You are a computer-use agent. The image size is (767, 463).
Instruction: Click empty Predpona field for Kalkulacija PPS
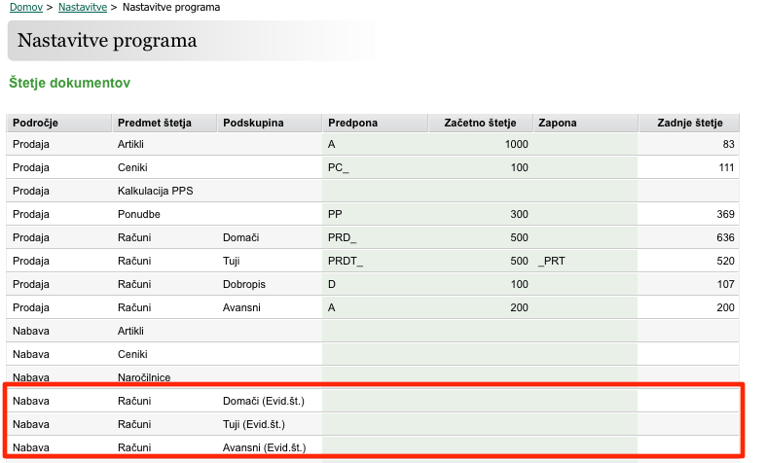[375, 191]
